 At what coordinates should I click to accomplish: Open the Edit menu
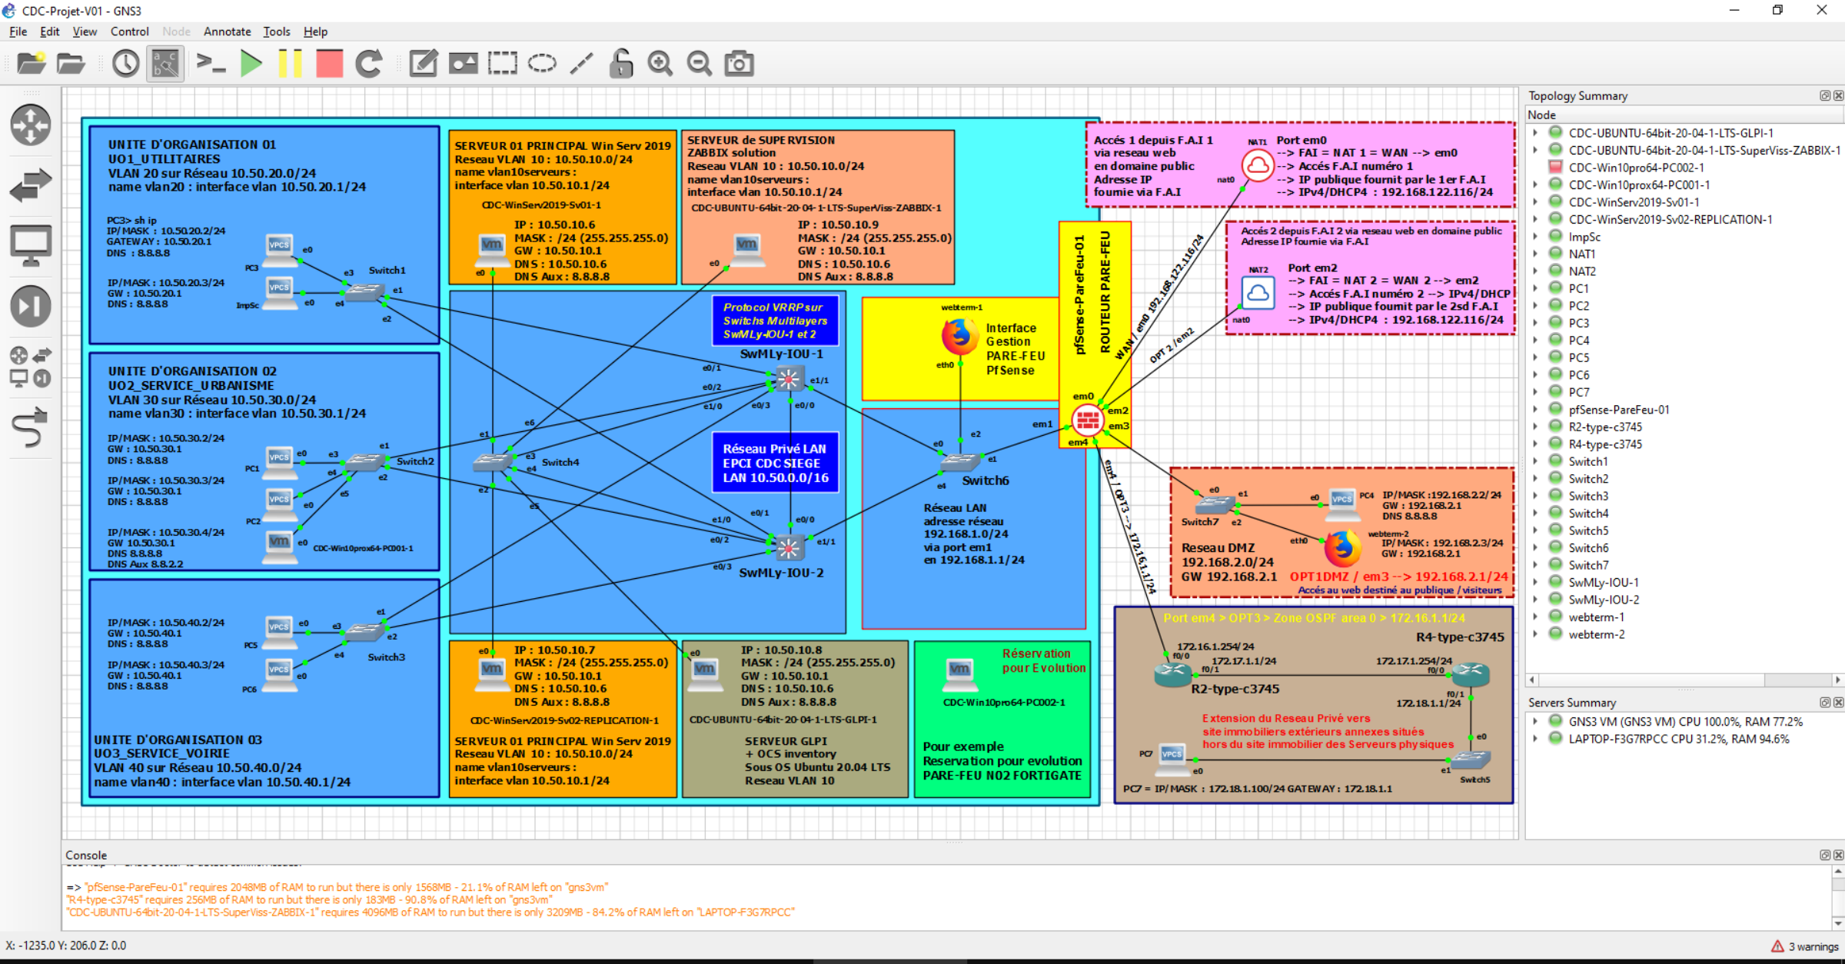point(49,32)
